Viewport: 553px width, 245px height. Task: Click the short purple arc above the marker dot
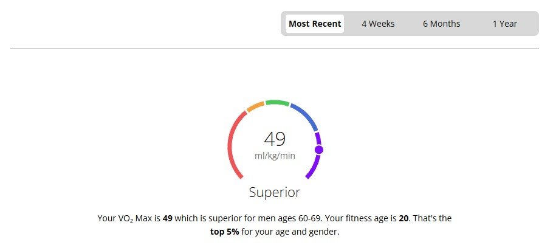coord(318,138)
